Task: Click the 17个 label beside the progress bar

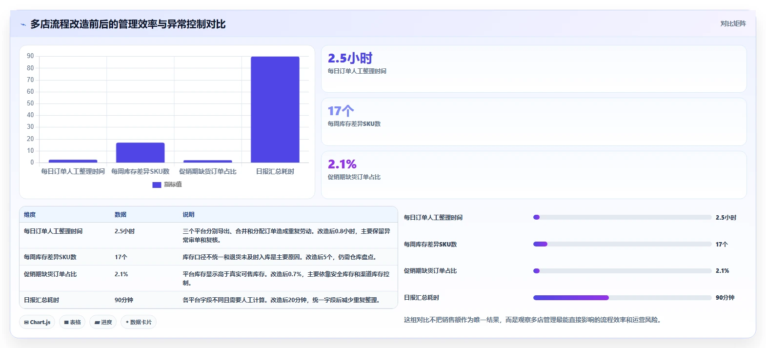Action: coord(722,245)
